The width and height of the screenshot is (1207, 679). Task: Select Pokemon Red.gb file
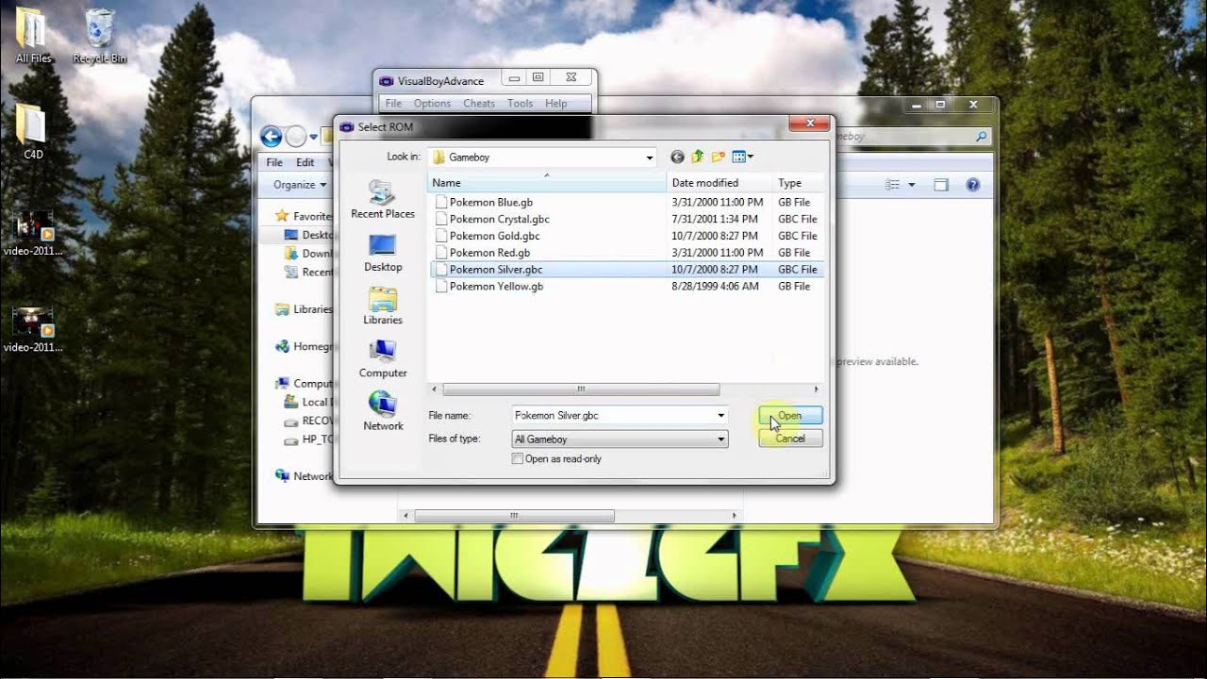click(489, 253)
